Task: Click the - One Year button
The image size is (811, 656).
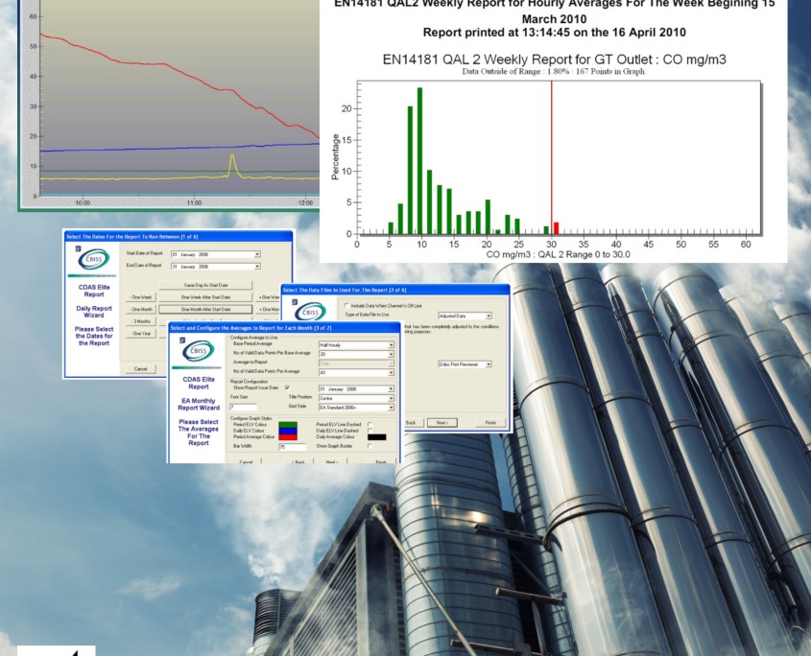Action: pos(141,334)
